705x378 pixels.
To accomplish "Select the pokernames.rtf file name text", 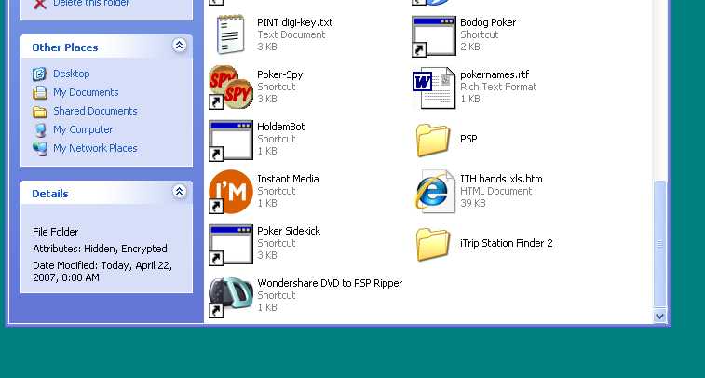I will 495,74.
